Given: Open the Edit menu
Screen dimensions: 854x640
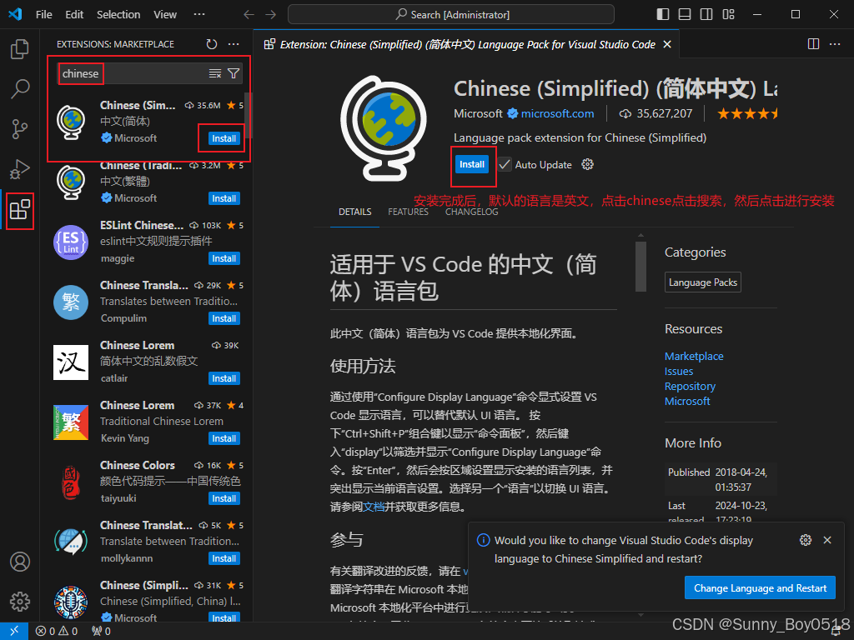Looking at the screenshot, I should click(x=74, y=15).
